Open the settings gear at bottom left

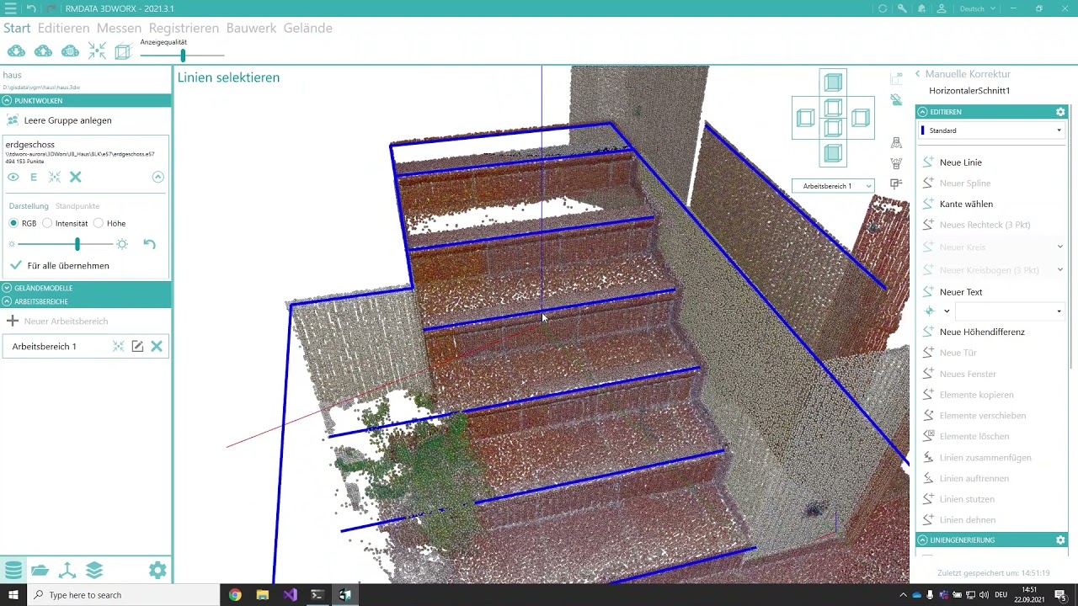(157, 571)
